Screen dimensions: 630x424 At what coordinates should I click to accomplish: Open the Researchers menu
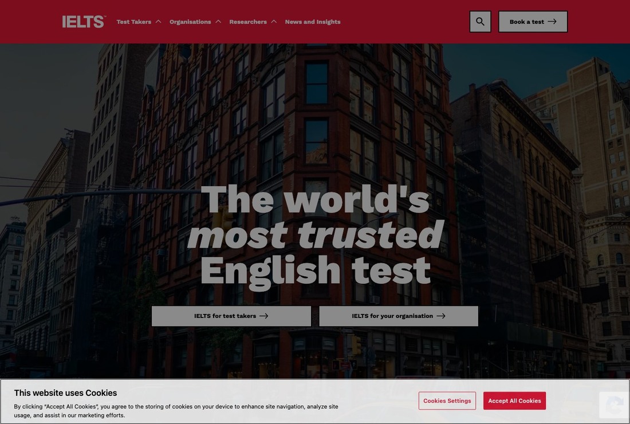coord(248,22)
